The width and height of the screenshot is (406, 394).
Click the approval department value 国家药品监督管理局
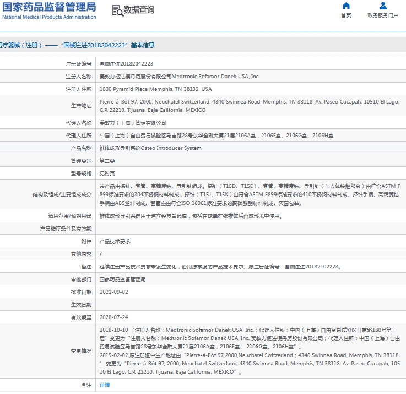click(x=122, y=279)
